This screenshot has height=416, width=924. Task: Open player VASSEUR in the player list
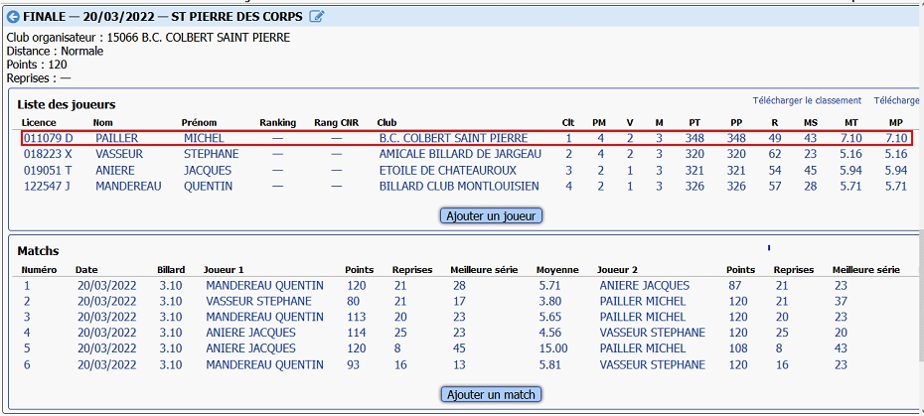[x=119, y=154]
